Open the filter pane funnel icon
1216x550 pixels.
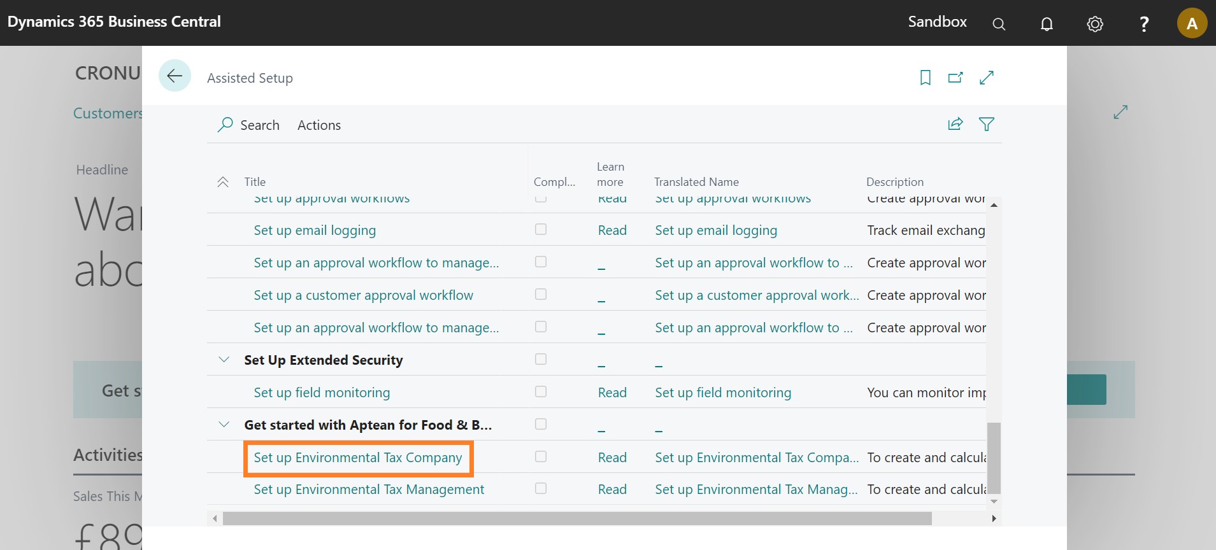point(986,124)
